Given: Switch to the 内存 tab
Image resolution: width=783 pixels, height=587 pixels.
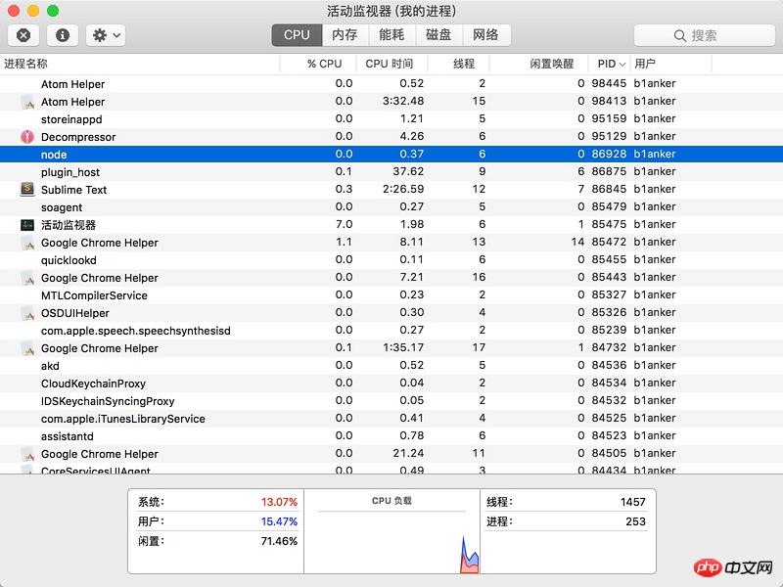Looking at the screenshot, I should click(x=345, y=35).
